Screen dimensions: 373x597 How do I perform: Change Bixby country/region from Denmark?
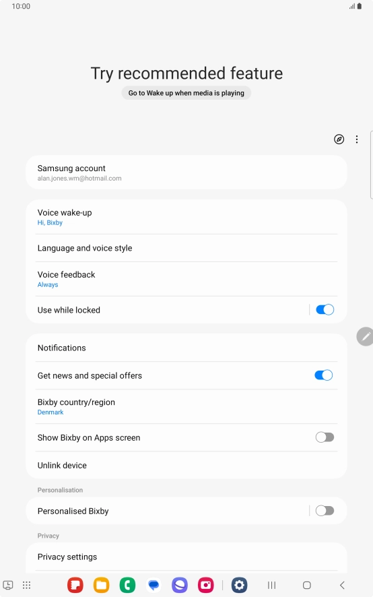pos(186,406)
